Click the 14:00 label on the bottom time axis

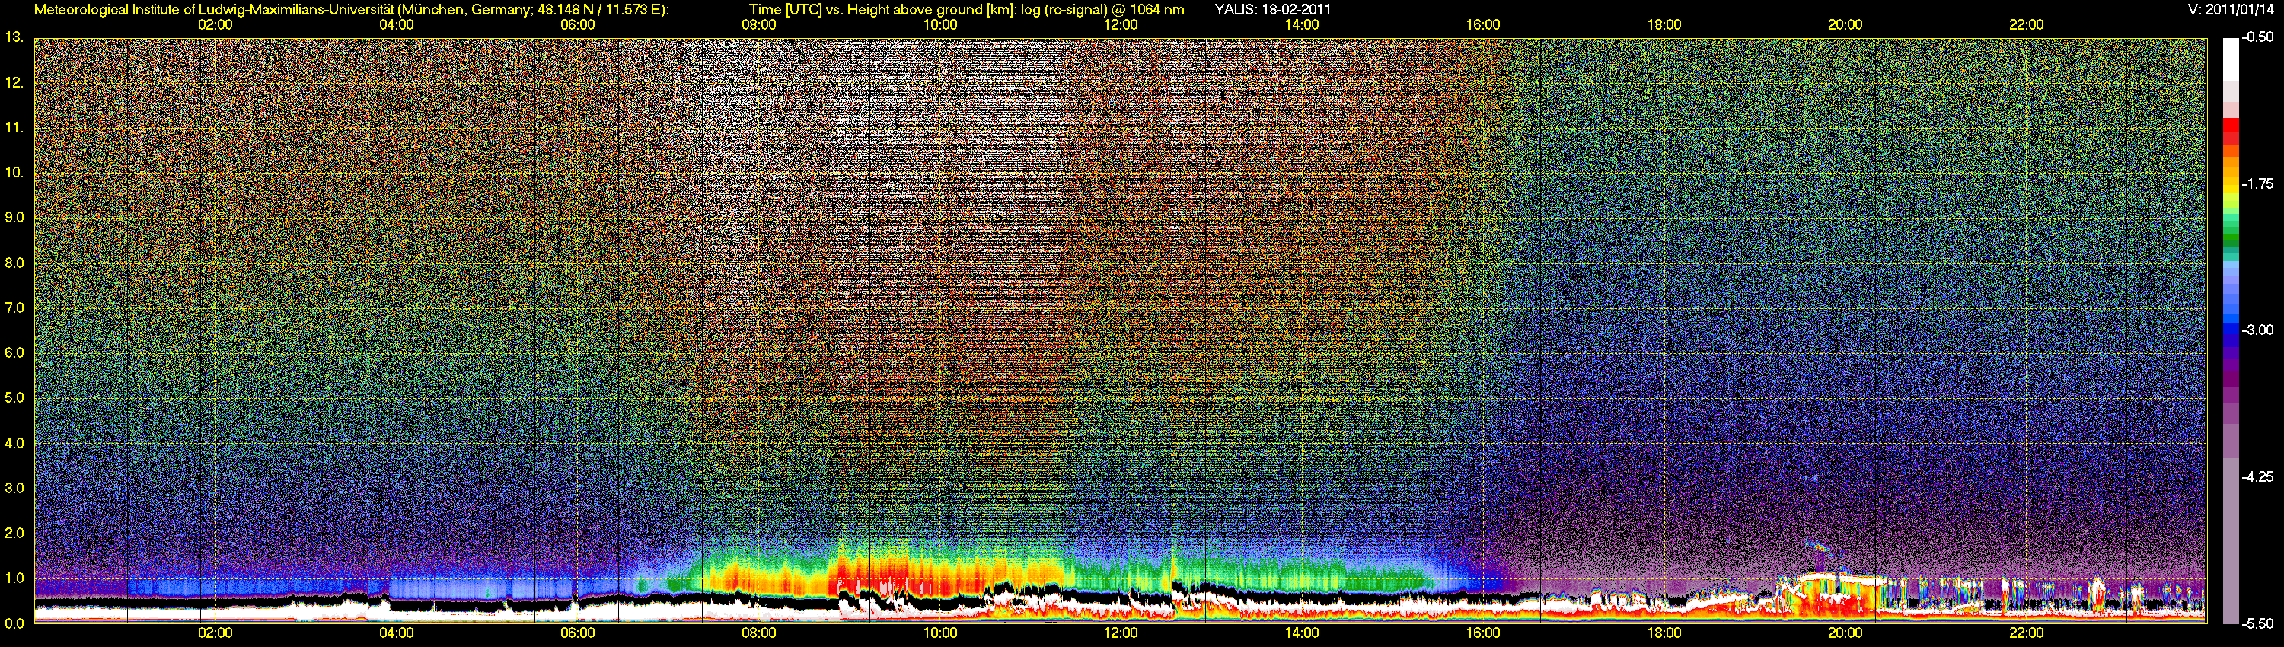(x=1302, y=634)
